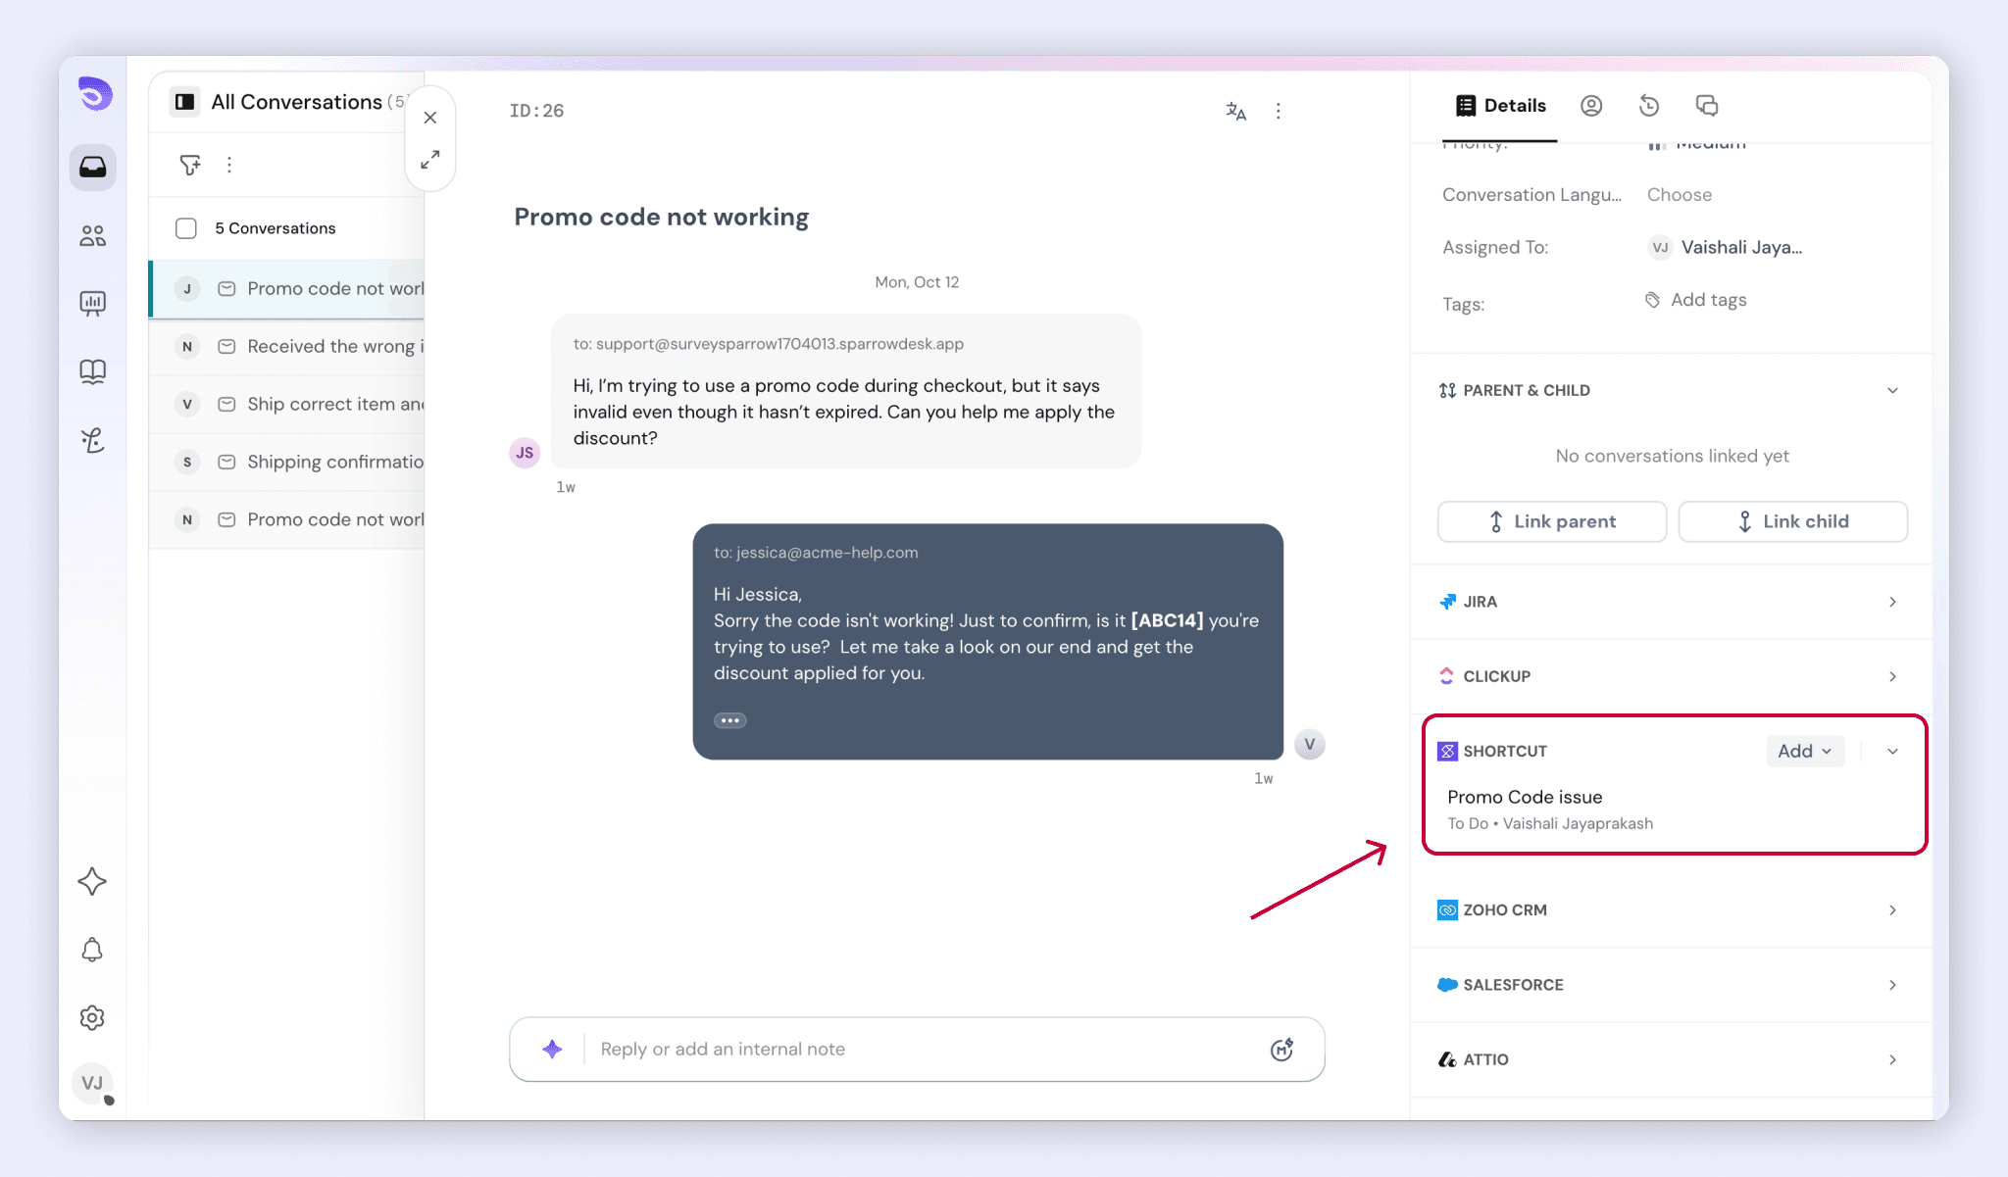Expand the Jira section
This screenshot has height=1177, width=2008.
(x=1892, y=602)
